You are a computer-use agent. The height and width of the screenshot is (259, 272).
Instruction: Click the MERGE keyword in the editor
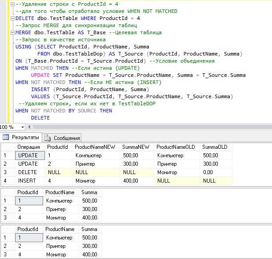pos(23,32)
